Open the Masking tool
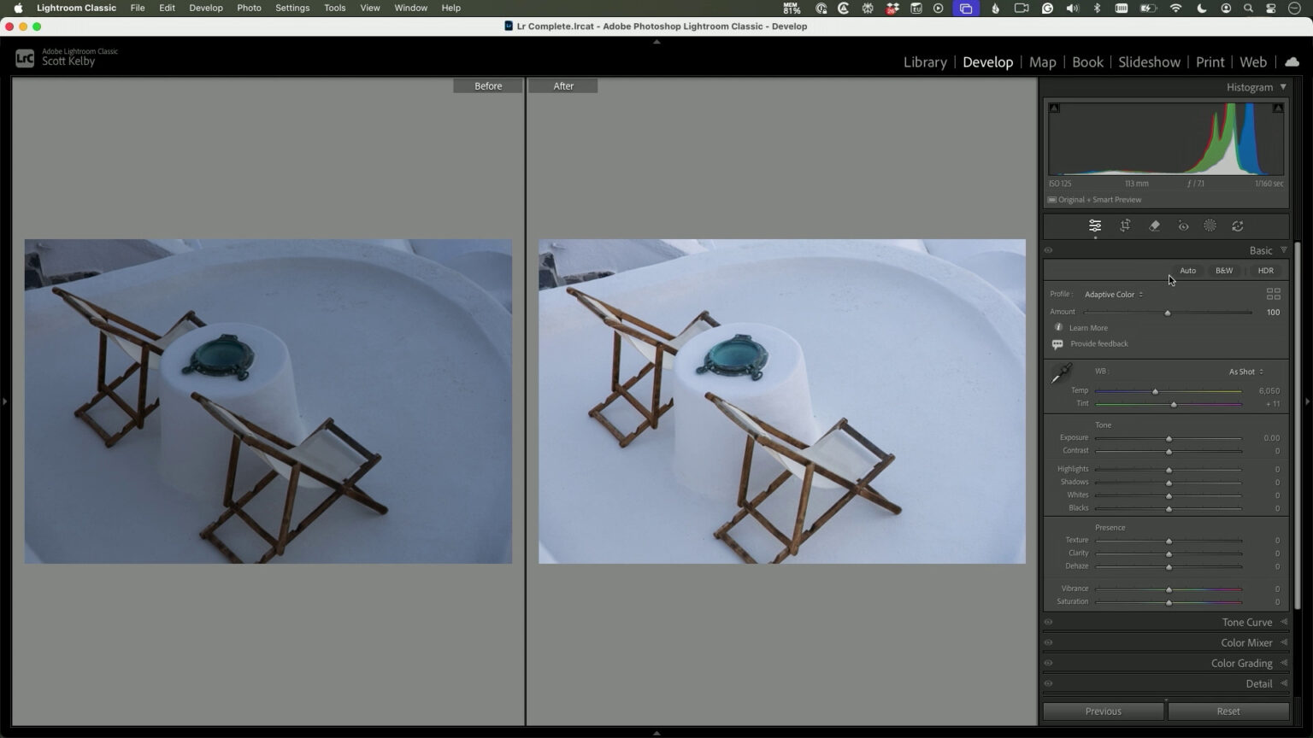Image resolution: width=1313 pixels, height=738 pixels. tap(1210, 225)
